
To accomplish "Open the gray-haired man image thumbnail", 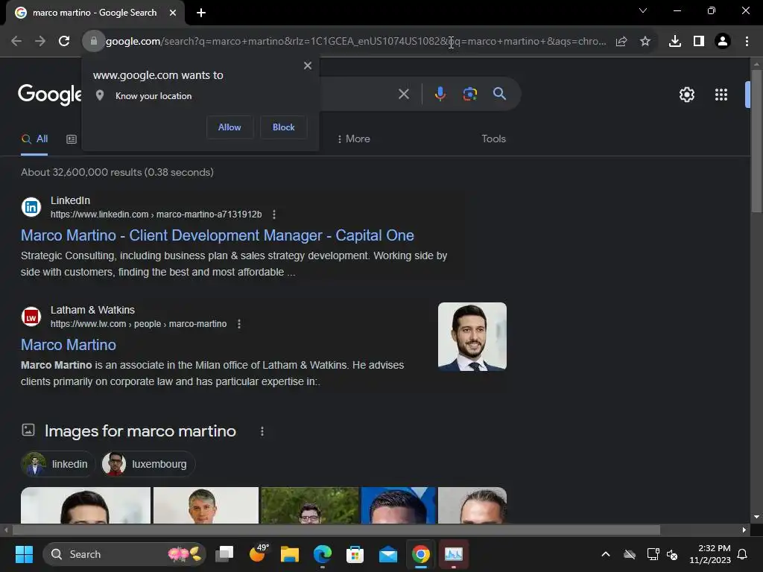I will 206,506.
